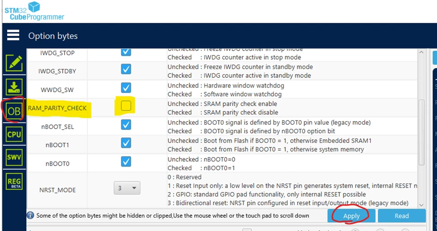Click the STM32CubeProgrammer logo
The height and width of the screenshot is (231, 437).
tap(34, 11)
